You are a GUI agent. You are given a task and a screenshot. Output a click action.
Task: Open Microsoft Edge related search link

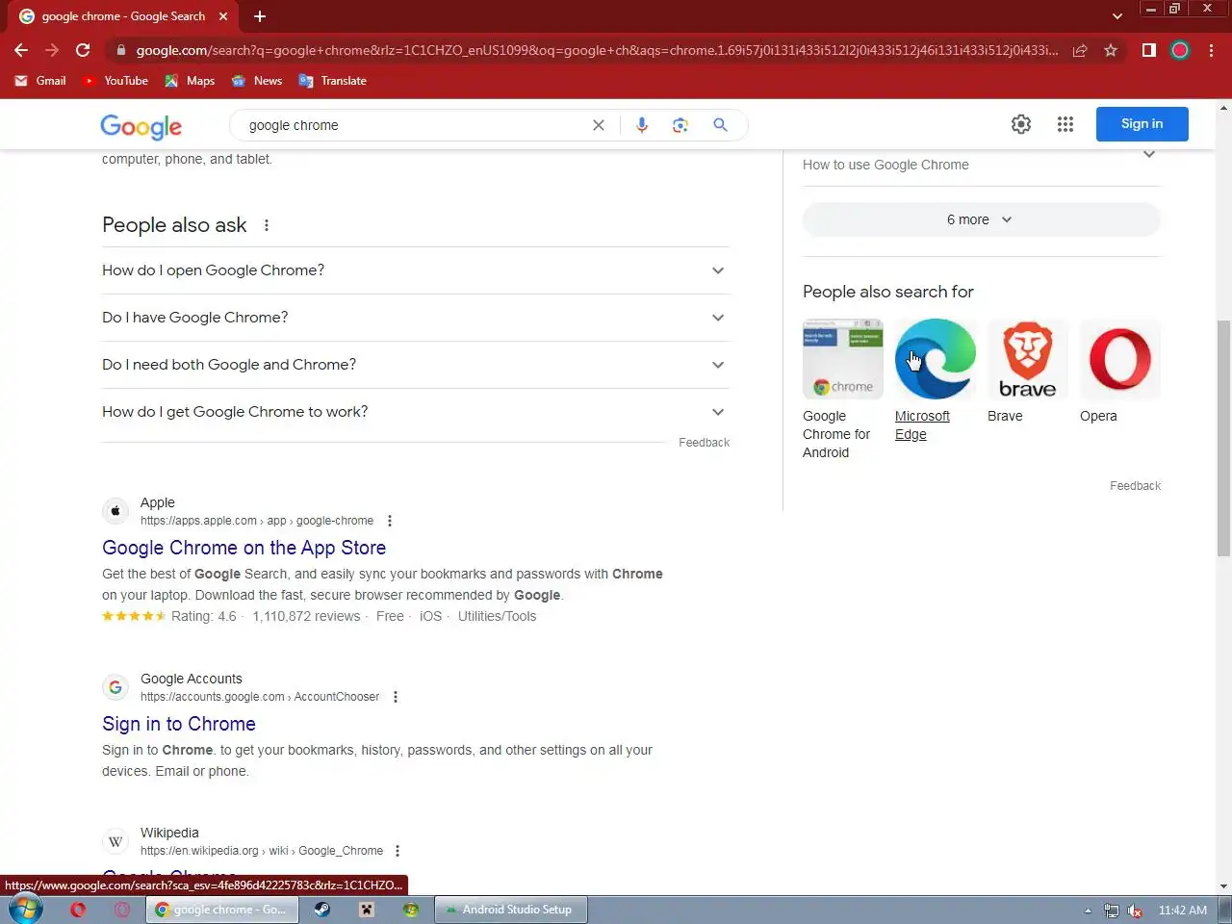[x=922, y=424]
